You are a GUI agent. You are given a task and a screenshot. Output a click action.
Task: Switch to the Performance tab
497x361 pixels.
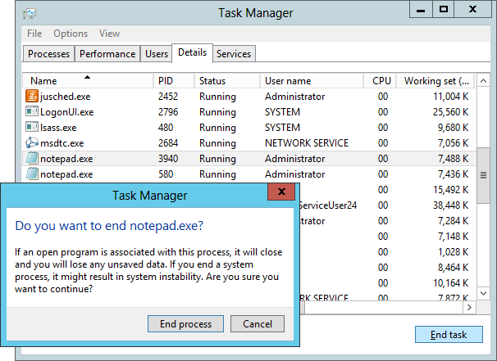tap(107, 54)
